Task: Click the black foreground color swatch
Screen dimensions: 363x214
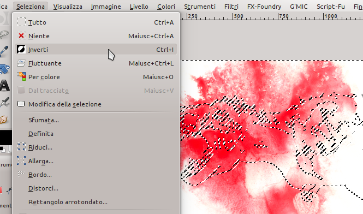Action: (6, 138)
